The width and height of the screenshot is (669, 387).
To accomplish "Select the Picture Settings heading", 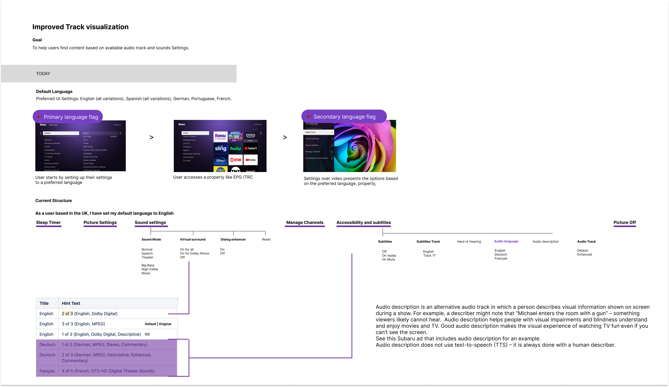I will click(100, 223).
